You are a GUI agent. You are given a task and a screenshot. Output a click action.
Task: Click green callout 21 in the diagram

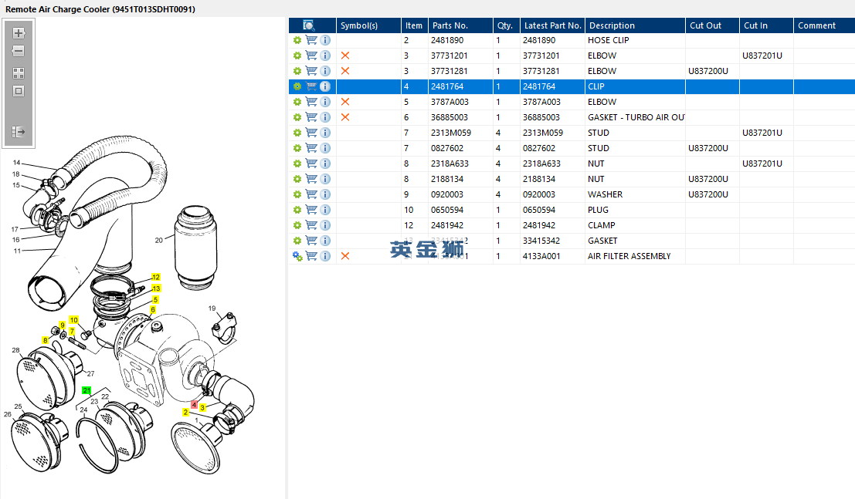click(87, 390)
